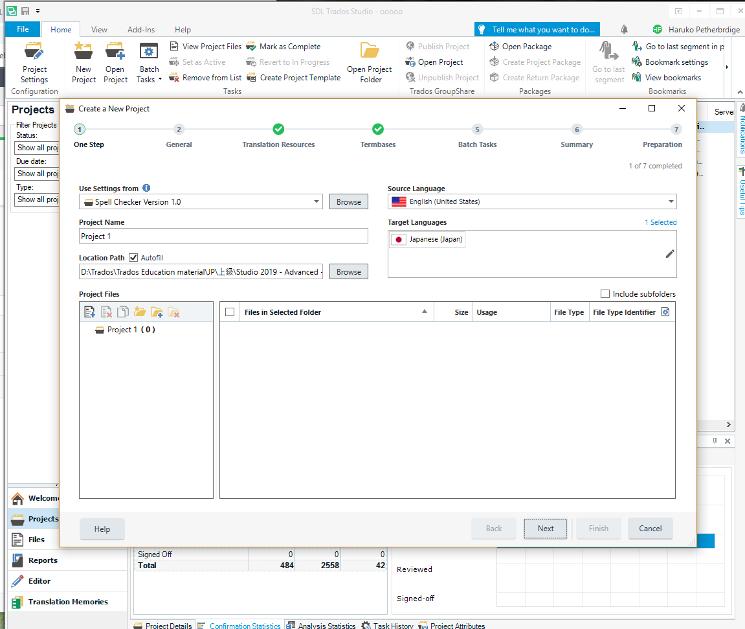Open Project Settings from the ribbon

pos(34,62)
